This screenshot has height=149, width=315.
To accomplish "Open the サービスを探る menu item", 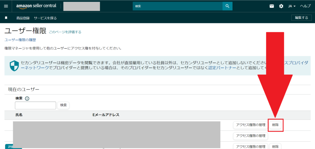I will tap(45, 18).
